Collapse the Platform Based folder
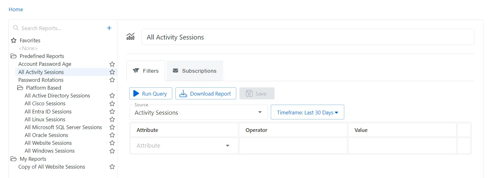The height and width of the screenshot is (178, 492). pos(20,88)
